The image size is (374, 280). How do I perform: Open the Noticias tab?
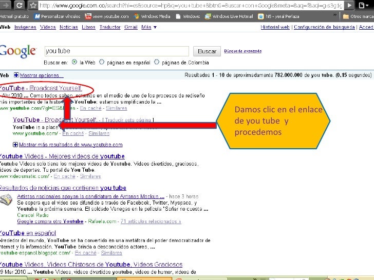coord(69,27)
